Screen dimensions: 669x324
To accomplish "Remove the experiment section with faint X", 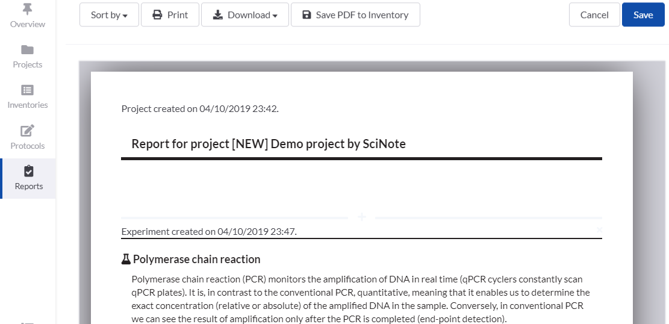I will [x=599, y=230].
